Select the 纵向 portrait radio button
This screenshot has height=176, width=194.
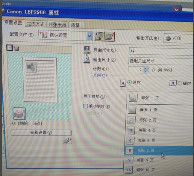point(129,83)
